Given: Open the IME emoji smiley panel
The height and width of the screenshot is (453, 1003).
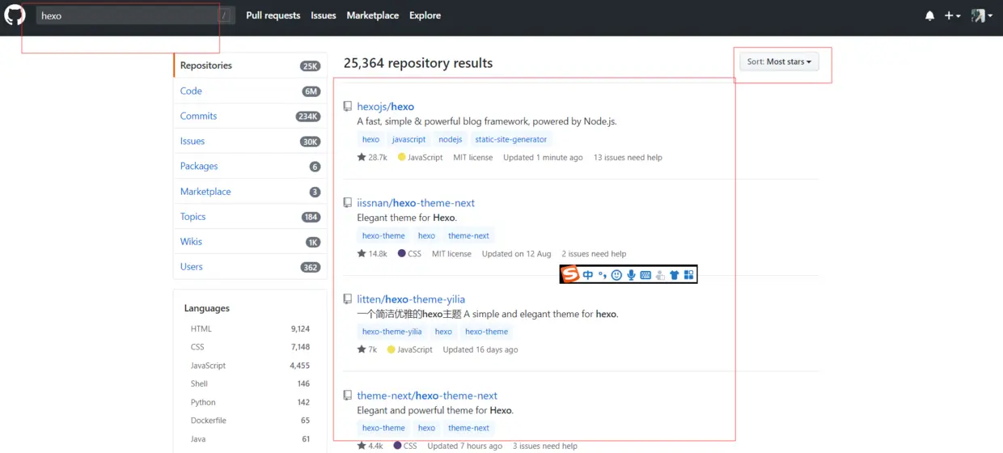Looking at the screenshot, I should pyautogui.click(x=616, y=275).
